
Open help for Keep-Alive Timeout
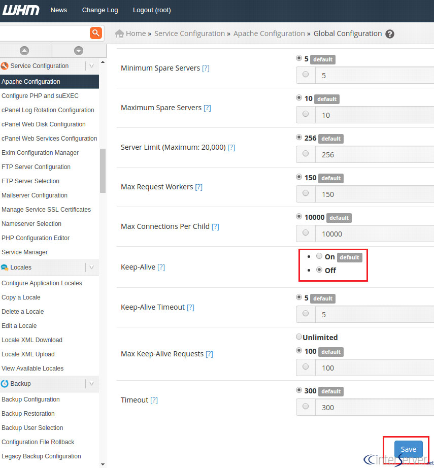[x=190, y=308]
